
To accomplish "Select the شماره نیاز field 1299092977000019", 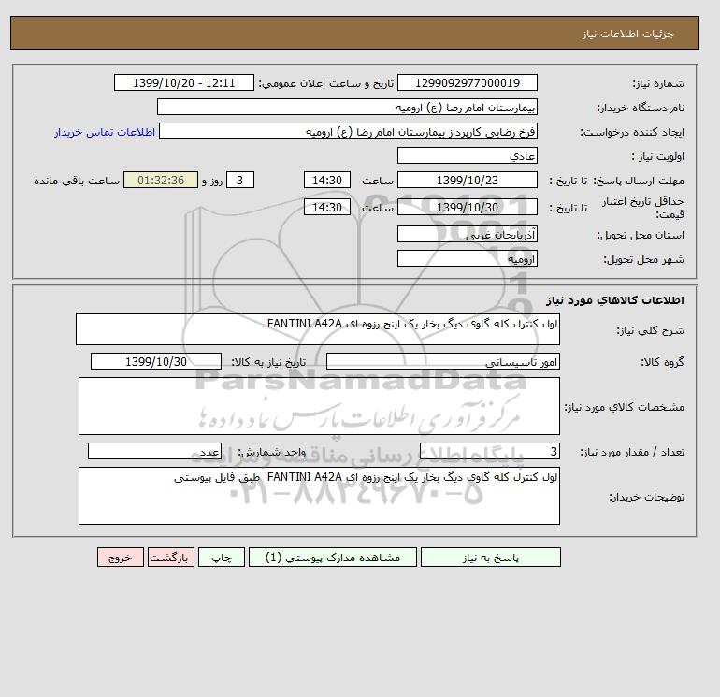I will click(467, 82).
